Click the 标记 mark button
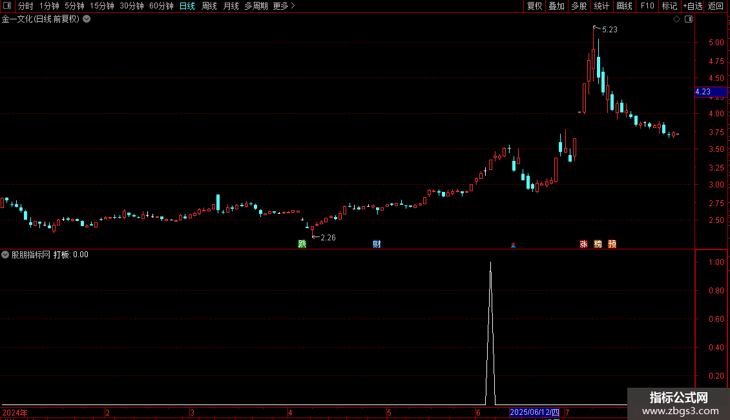The image size is (730, 420). coord(669,6)
